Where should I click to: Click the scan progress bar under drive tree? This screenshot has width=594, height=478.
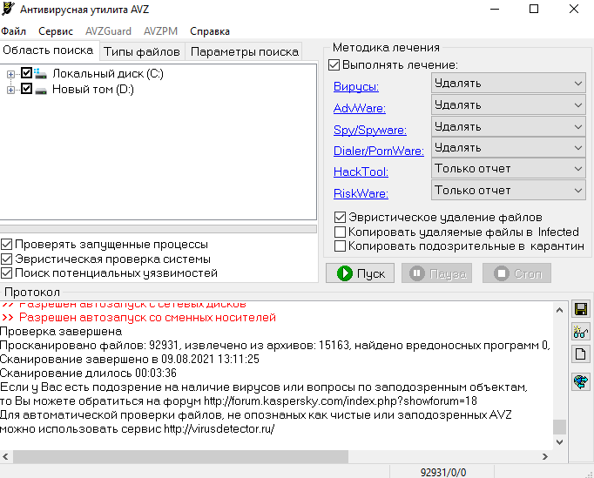159,229
